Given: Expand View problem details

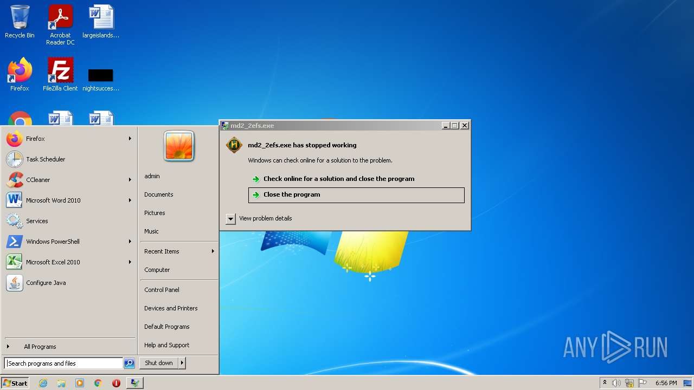Looking at the screenshot, I should click(x=231, y=219).
